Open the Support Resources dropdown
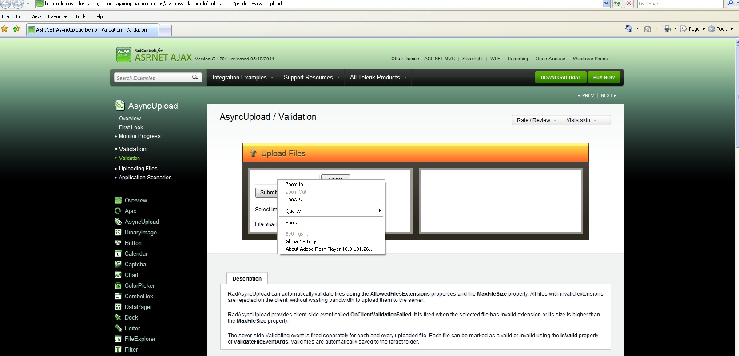This screenshot has height=356, width=739. point(311,77)
